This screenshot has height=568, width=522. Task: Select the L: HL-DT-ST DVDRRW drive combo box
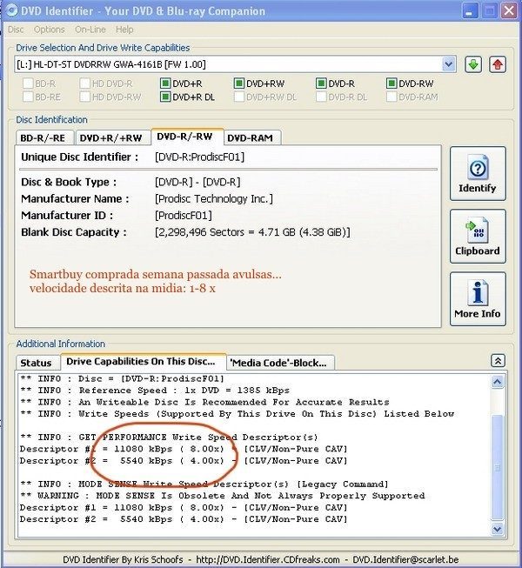click(235, 64)
